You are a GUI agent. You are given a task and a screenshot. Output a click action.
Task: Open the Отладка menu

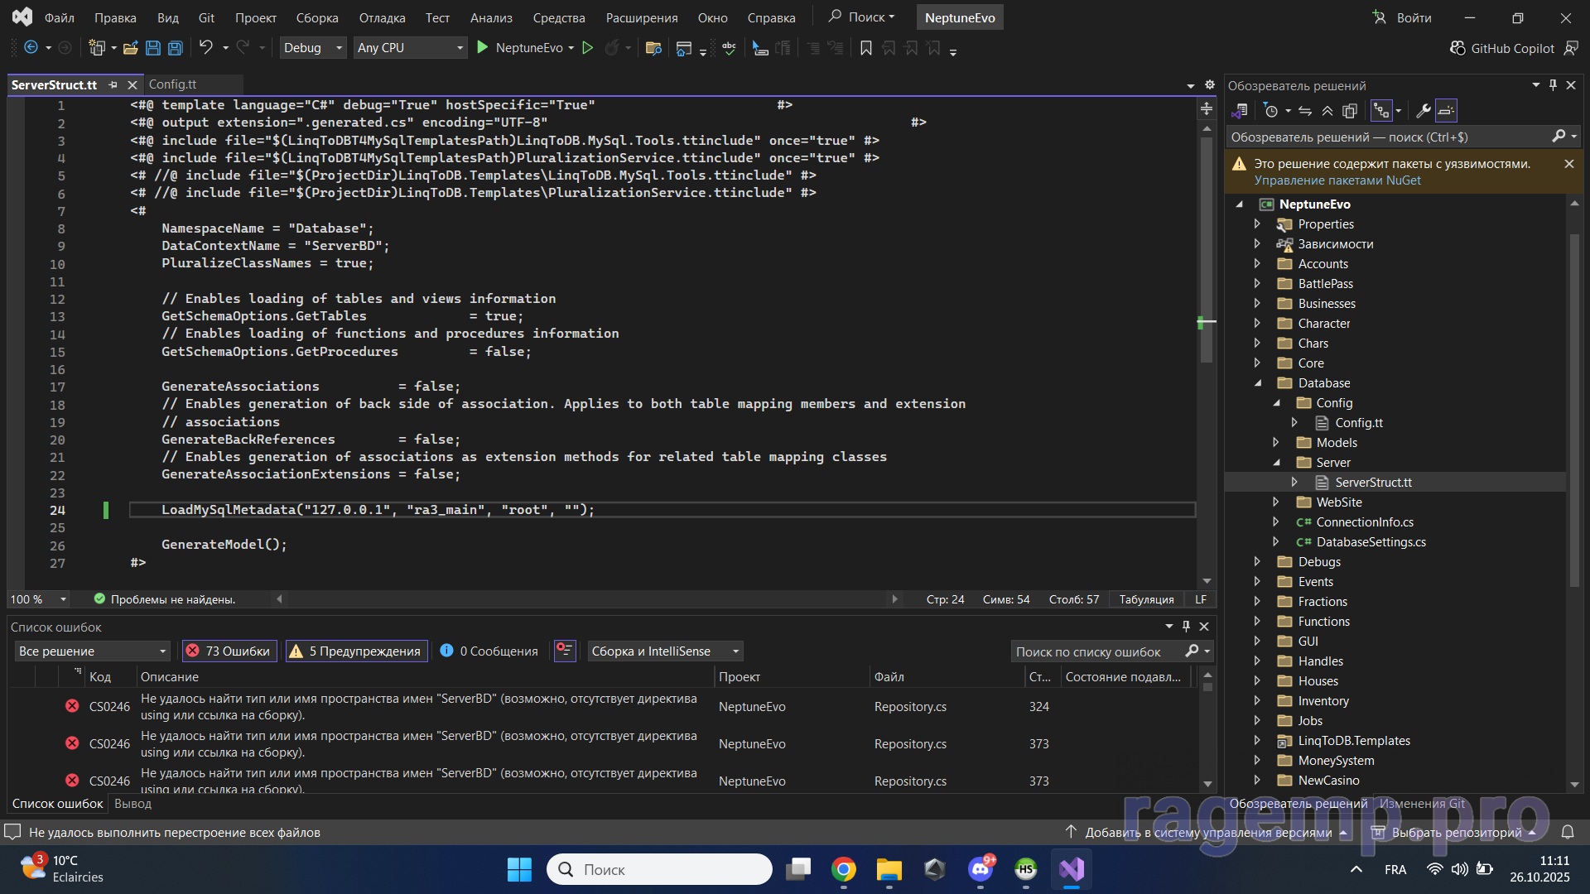382,17
